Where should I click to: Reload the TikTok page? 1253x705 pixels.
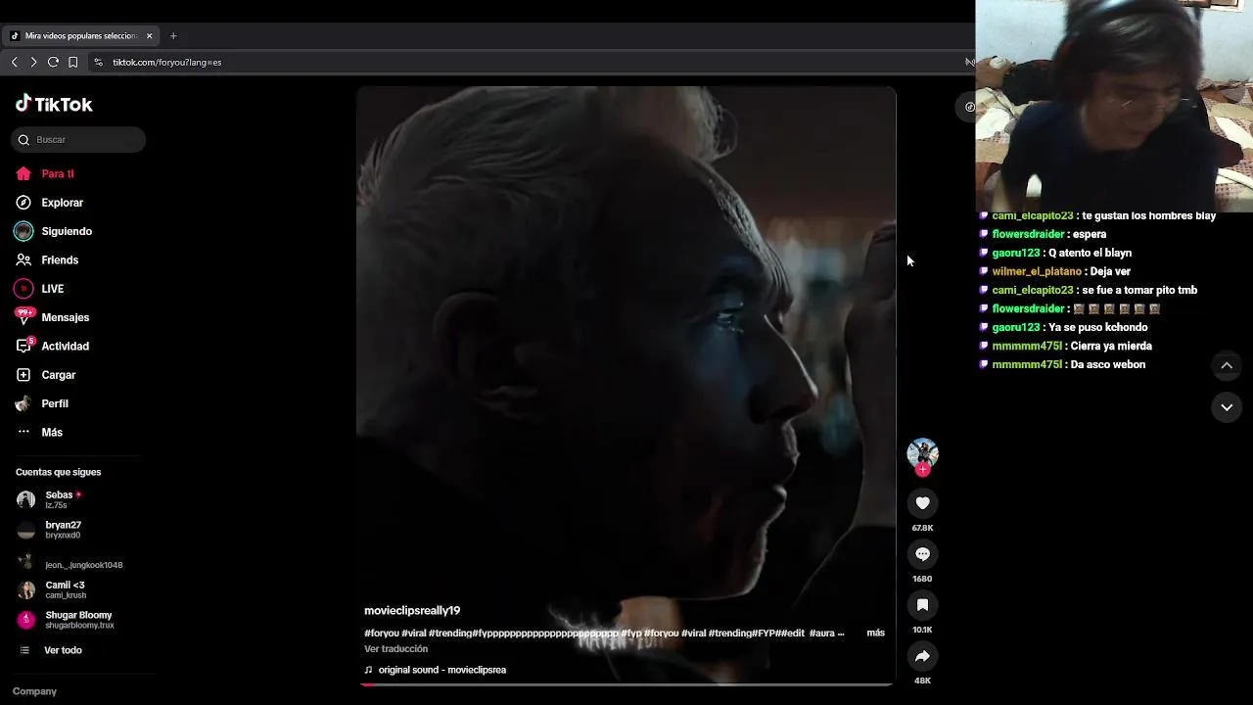pos(53,62)
